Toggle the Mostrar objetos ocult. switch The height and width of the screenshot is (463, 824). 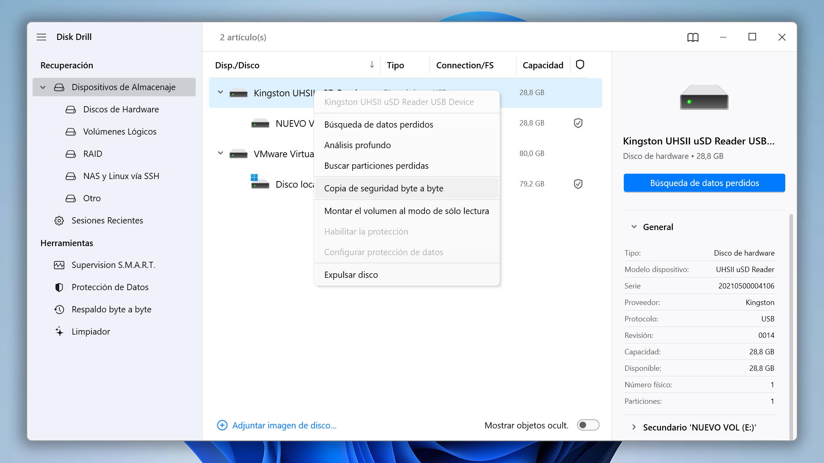pos(588,425)
